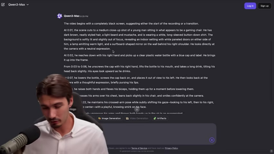
Task: Click the Sign up button
Action: coord(264,6)
